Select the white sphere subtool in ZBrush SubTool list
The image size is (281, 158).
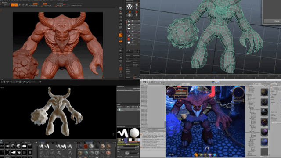tap(129, 43)
